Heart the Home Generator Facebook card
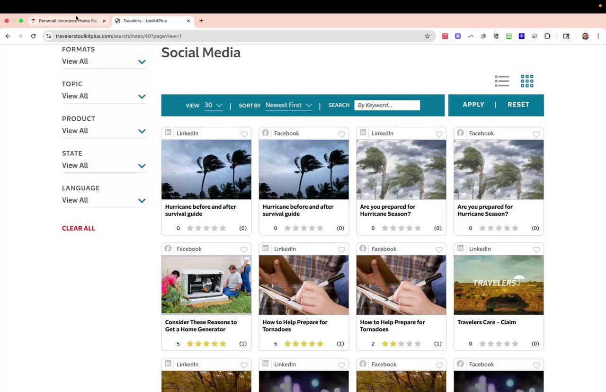The image size is (606, 392). click(x=244, y=249)
